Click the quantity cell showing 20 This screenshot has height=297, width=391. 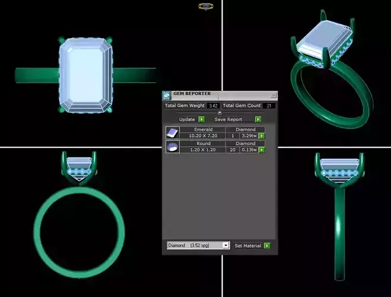[x=233, y=150]
